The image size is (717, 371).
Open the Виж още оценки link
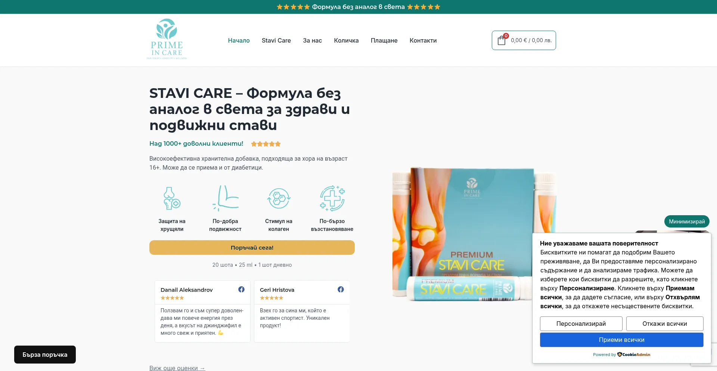point(177,368)
